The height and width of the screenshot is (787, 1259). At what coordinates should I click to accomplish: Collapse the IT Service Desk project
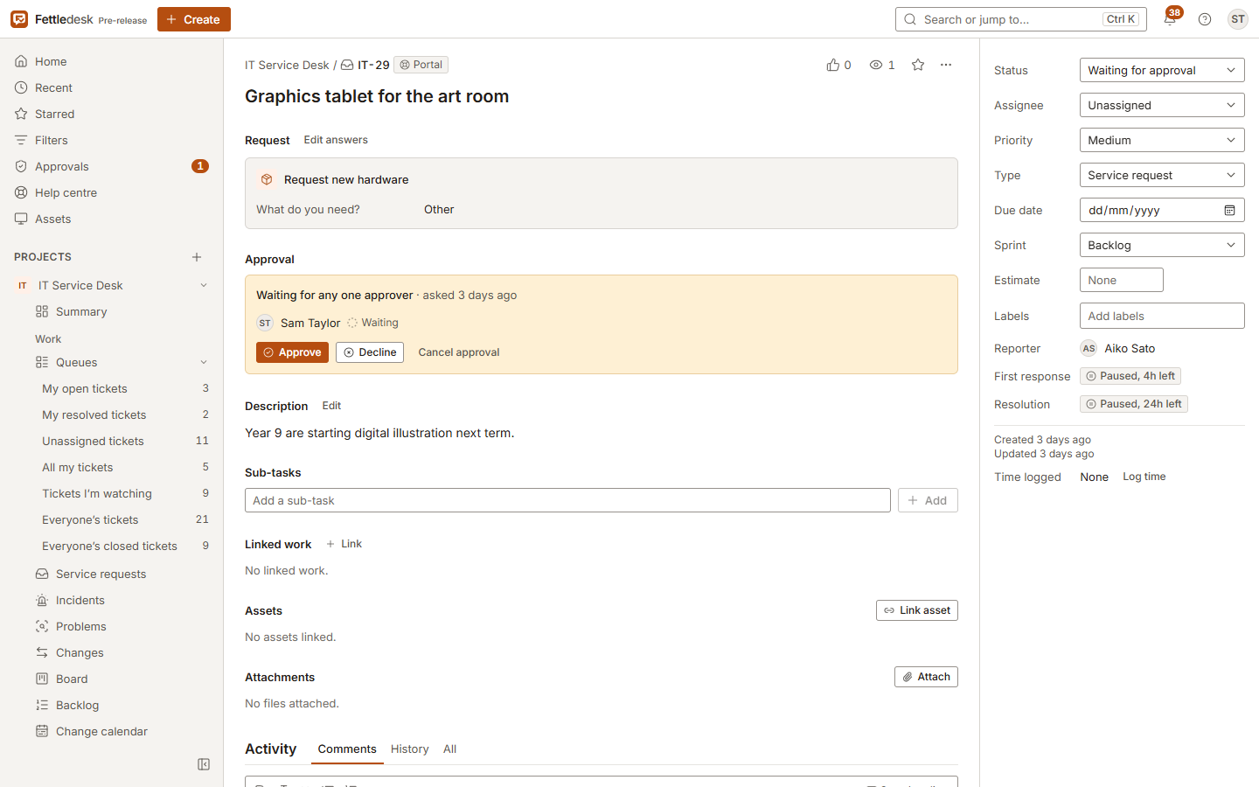[x=204, y=285]
